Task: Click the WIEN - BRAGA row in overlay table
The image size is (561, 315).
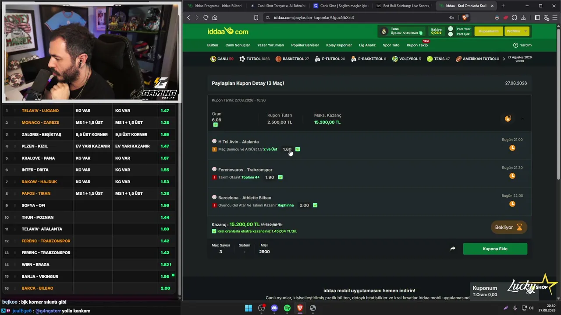Action: [89, 265]
